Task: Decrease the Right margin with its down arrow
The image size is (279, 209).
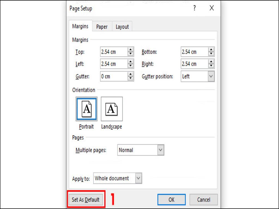Action: (x=211, y=65)
